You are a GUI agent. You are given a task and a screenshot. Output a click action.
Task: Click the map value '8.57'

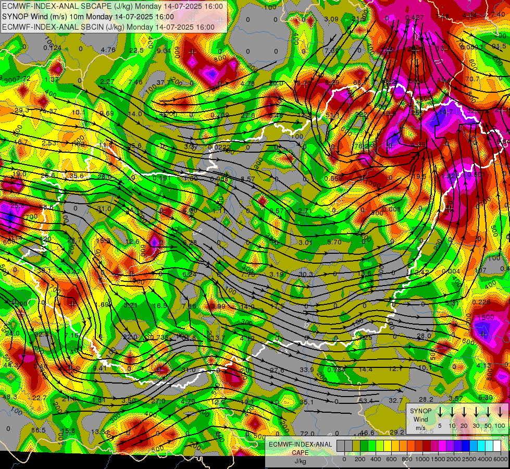[247, 179]
